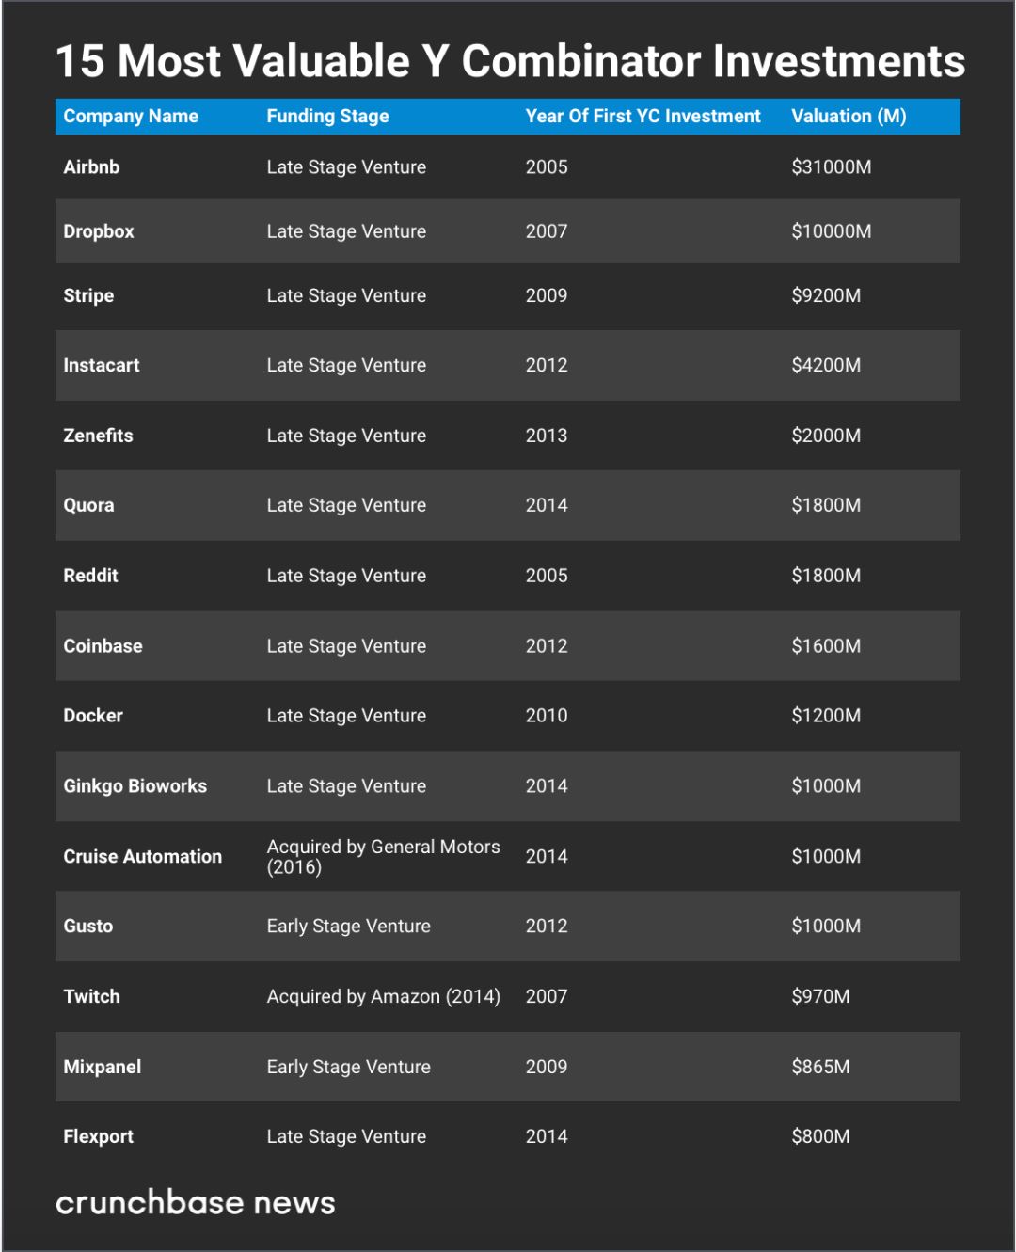1016x1252 pixels.
Task: Select the Flexport company name
Action: (98, 1137)
